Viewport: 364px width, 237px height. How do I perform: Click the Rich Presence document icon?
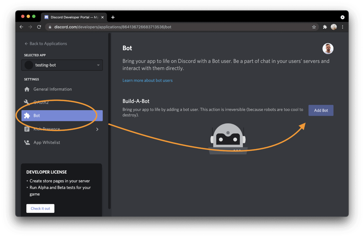point(27,129)
